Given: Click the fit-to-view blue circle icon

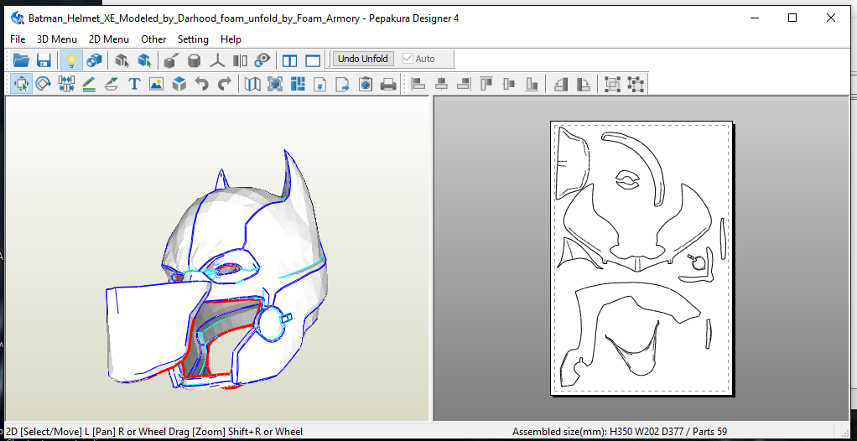Looking at the screenshot, I should click(275, 84).
